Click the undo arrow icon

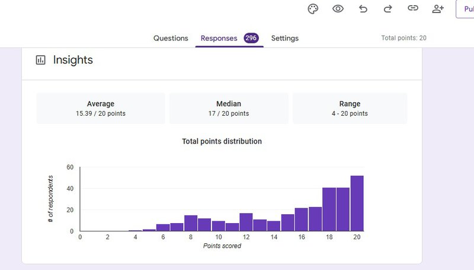point(363,9)
